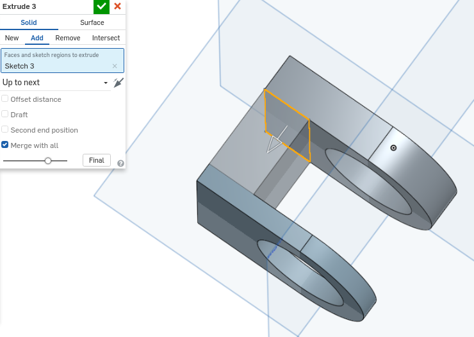Click the mate connector point on the model
Viewport: 474px width, 337px height.
[393, 148]
